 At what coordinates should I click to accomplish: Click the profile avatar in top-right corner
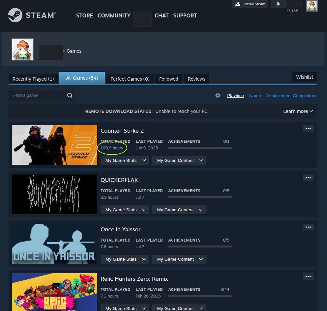312,6
